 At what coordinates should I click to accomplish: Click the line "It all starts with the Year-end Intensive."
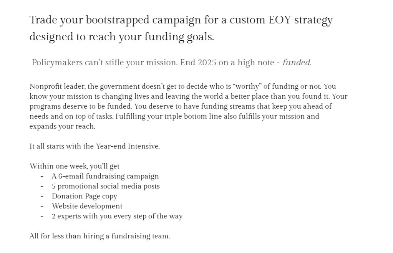coord(95,146)
